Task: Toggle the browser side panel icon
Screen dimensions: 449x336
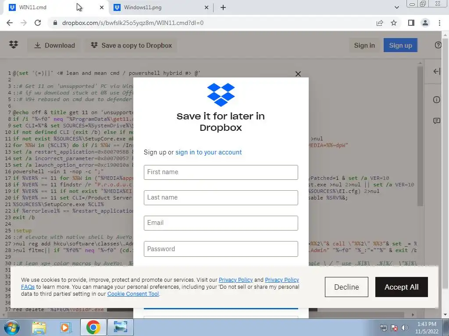Action: [411, 23]
